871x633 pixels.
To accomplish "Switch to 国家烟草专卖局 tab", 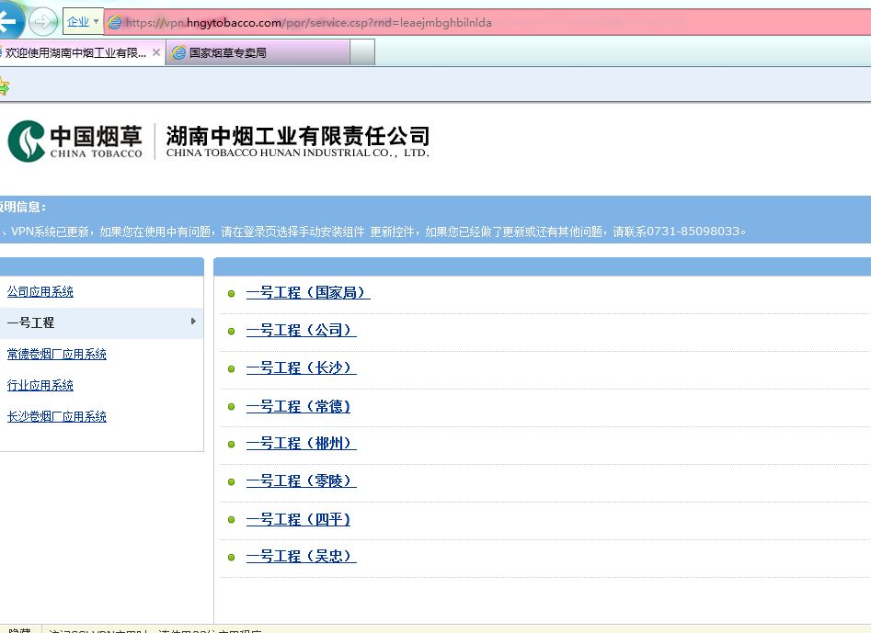I will click(258, 52).
